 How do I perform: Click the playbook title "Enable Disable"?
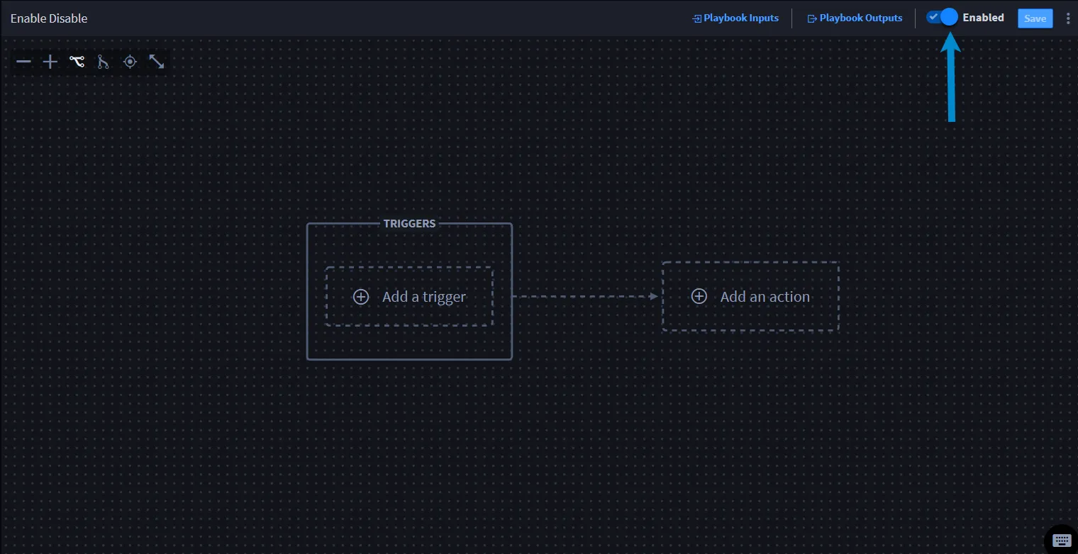pyautogui.click(x=49, y=18)
